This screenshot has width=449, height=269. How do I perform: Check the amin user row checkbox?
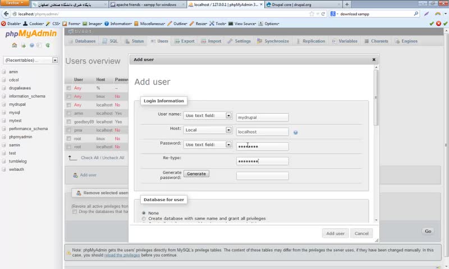[68, 113]
